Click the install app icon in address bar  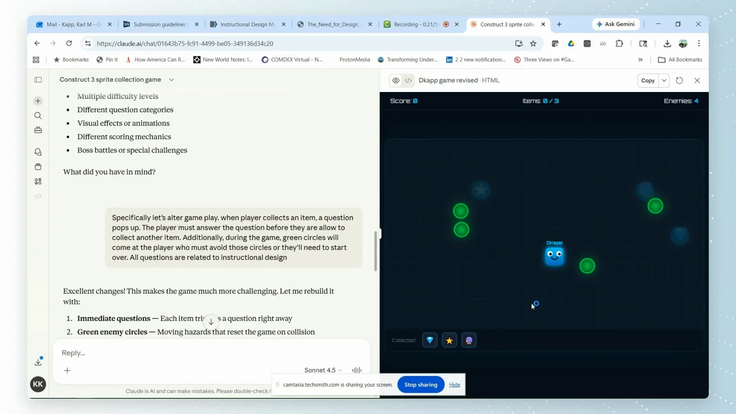(x=519, y=43)
